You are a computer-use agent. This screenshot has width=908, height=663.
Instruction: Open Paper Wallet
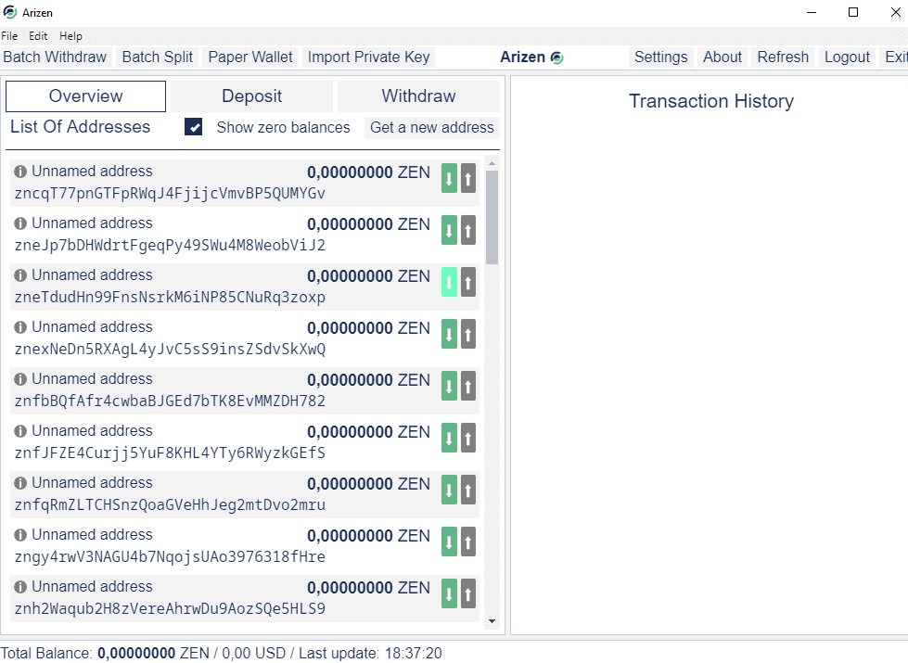pos(250,57)
